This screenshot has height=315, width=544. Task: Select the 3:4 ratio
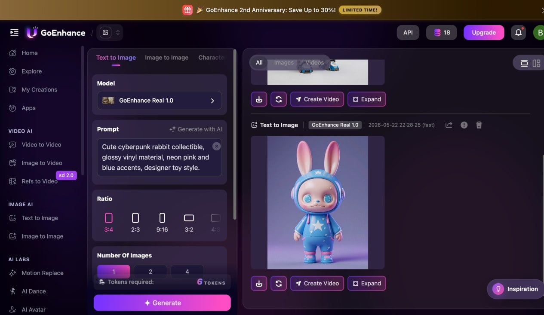click(x=108, y=223)
